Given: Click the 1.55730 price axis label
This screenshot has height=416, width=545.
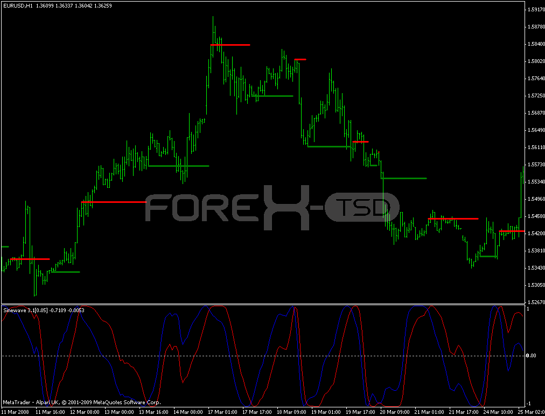Looking at the screenshot, I should coord(536,165).
